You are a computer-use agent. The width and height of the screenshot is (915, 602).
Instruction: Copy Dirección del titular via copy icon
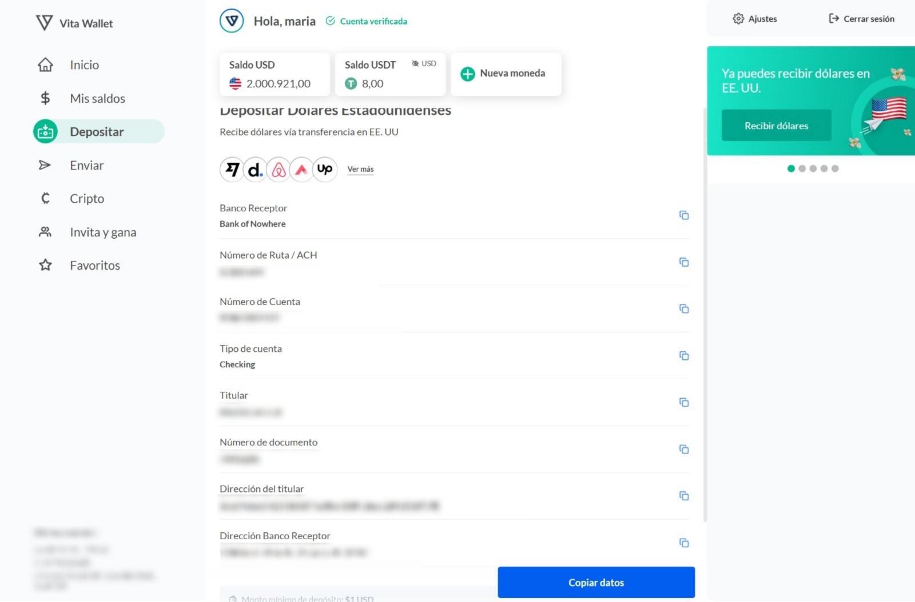684,496
